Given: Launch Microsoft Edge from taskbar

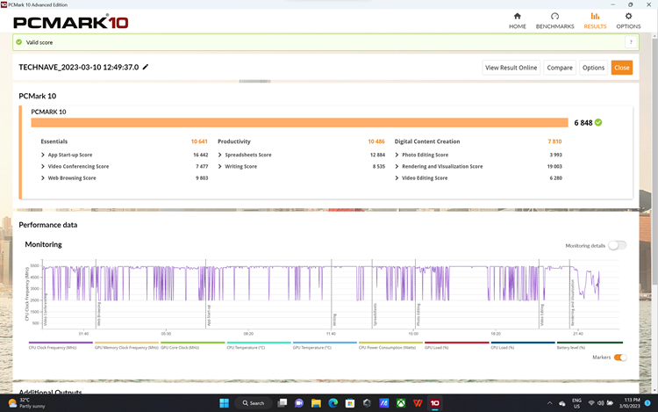Looking at the screenshot, I should click(333, 403).
